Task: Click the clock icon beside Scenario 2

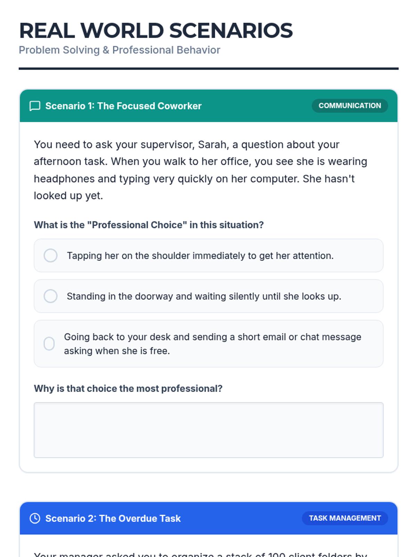Action: [35, 518]
